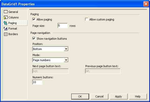The height and width of the screenshot is (102, 150).
Task: Click 'Previous page button text:' label
Action: tap(102, 66)
